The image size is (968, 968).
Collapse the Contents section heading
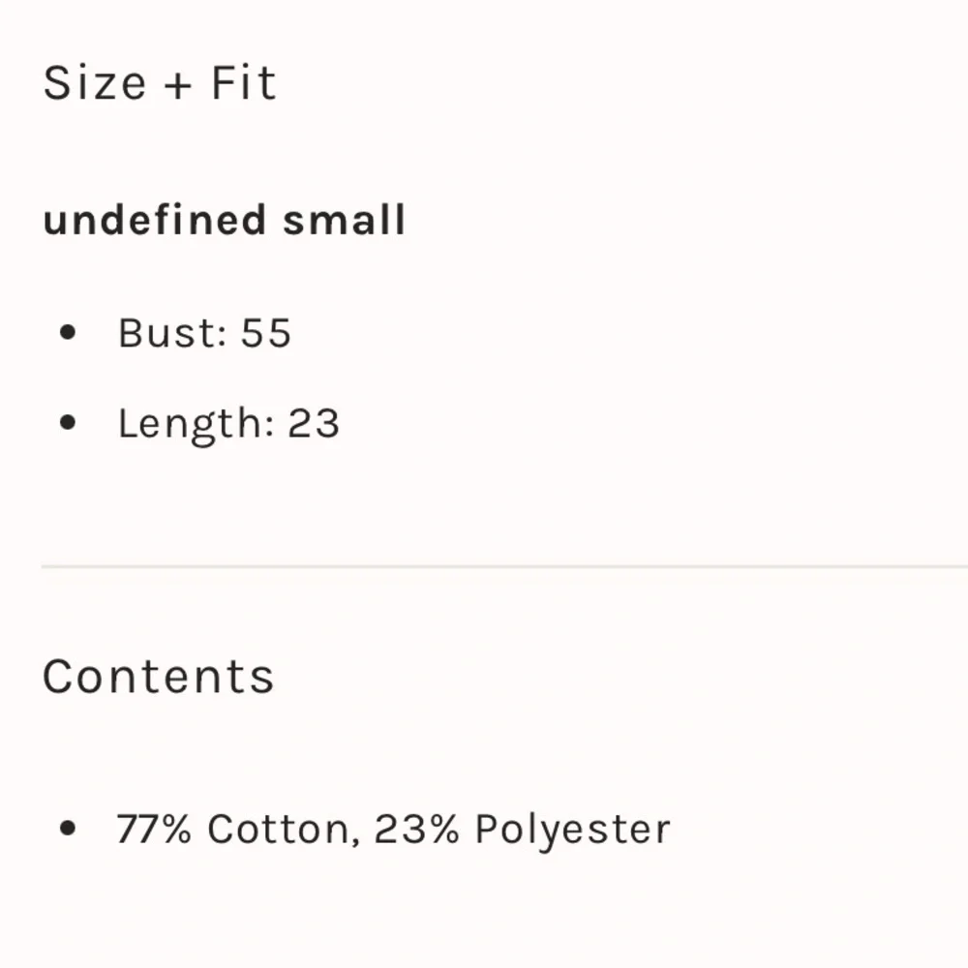(158, 676)
